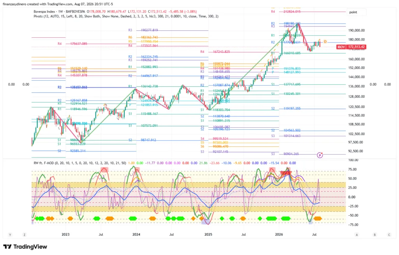Click the 2026 label on the time axis

point(279,234)
